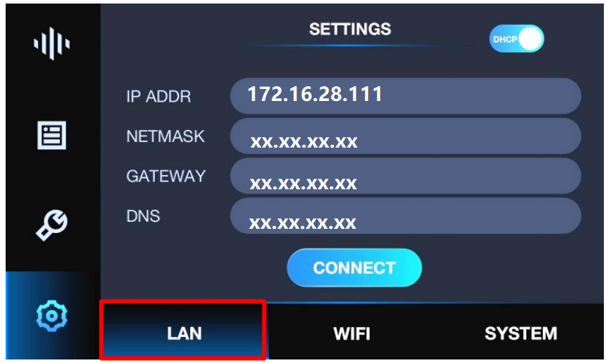This screenshot has height=363, width=606.
Task: Select the NETMASK input field
Action: click(405, 136)
